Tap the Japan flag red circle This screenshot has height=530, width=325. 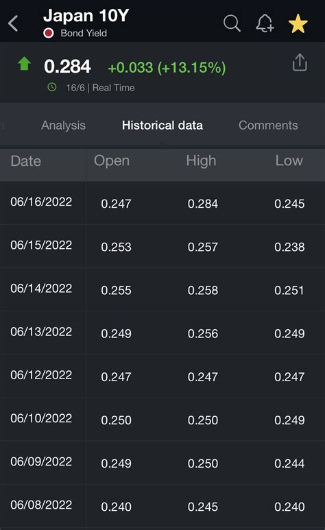pos(49,33)
